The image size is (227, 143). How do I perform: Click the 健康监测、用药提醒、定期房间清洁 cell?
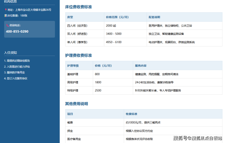pos(178,74)
